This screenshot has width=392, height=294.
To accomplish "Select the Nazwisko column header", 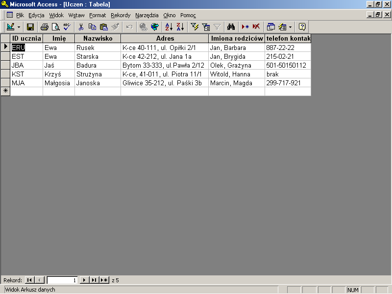I will pos(98,38).
